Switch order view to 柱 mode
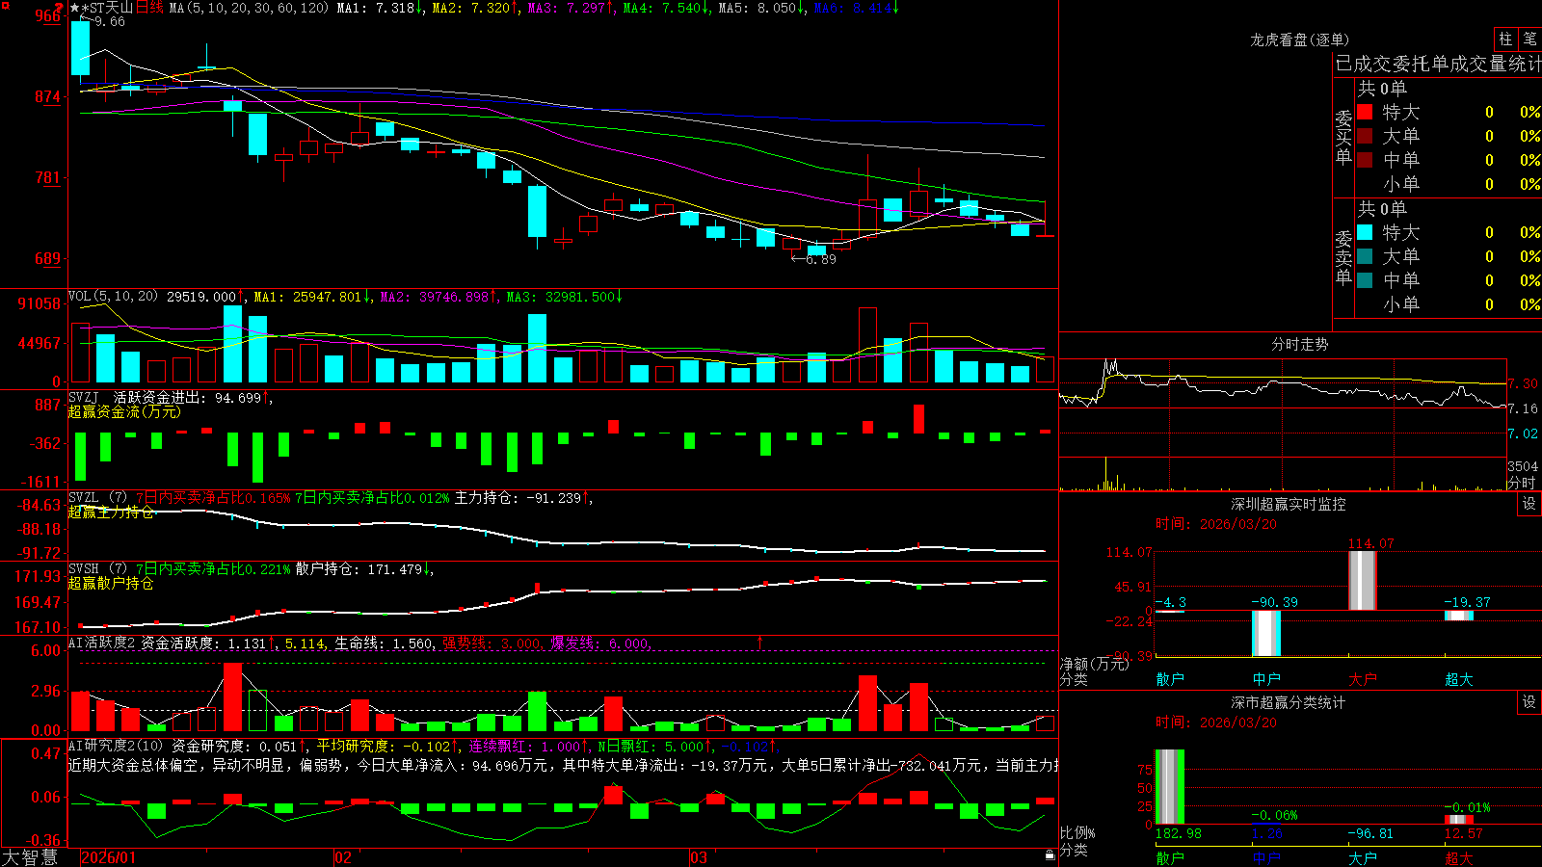Viewport: 1542px width, 867px height. point(1505,39)
